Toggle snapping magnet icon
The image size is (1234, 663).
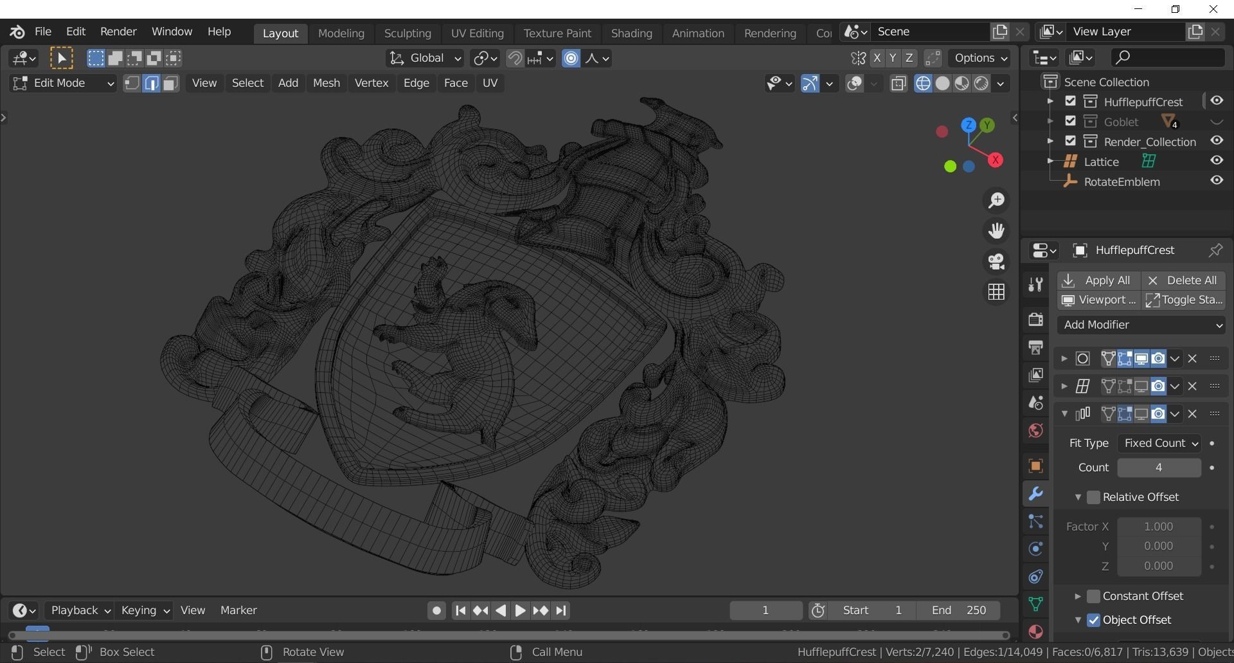514,59
